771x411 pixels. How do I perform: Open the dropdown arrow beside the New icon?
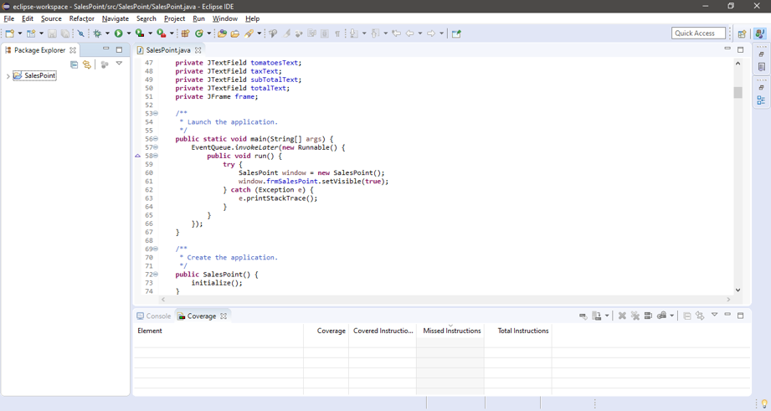[x=20, y=33]
